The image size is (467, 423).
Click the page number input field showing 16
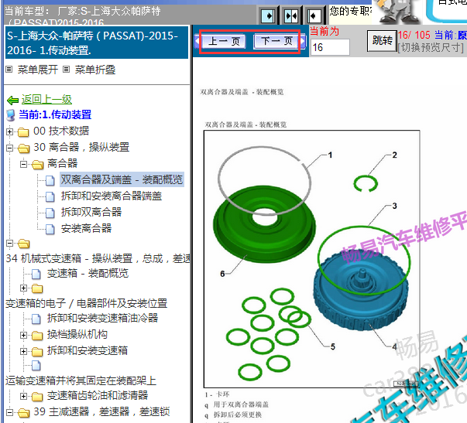click(330, 47)
